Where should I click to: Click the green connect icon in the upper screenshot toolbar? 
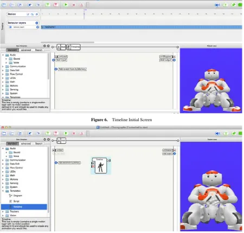48,5
